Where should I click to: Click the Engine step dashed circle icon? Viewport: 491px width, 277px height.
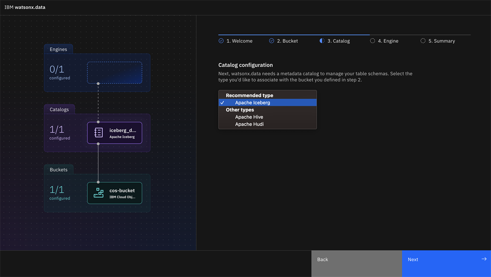tap(372, 41)
